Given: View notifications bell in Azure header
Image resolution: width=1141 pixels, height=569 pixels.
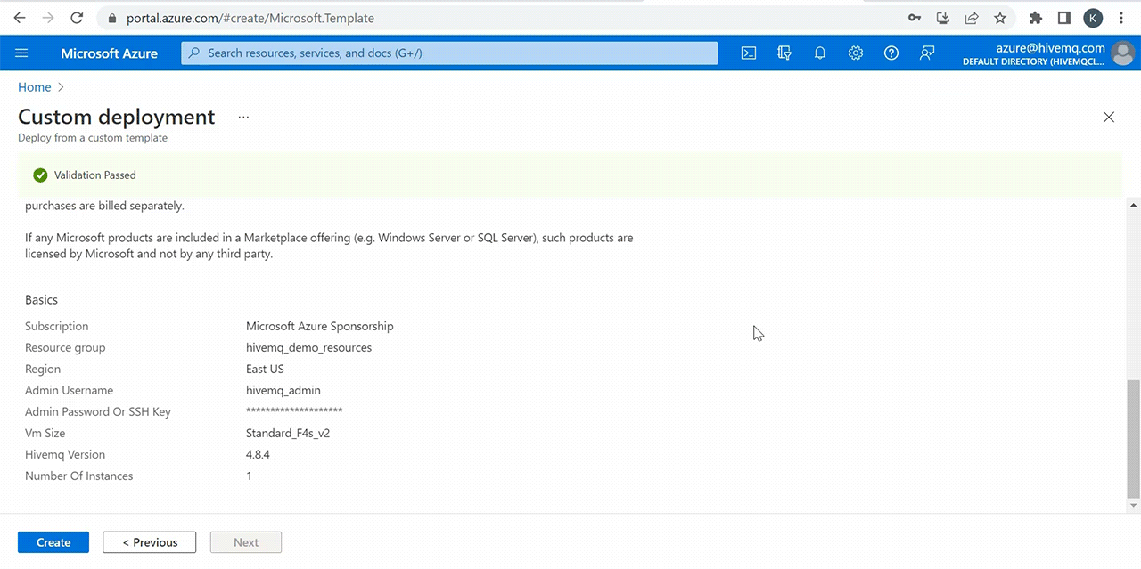Looking at the screenshot, I should click(820, 53).
